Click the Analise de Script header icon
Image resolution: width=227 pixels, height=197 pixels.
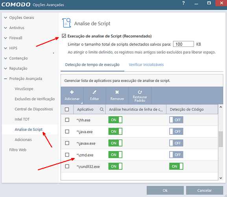(66, 23)
